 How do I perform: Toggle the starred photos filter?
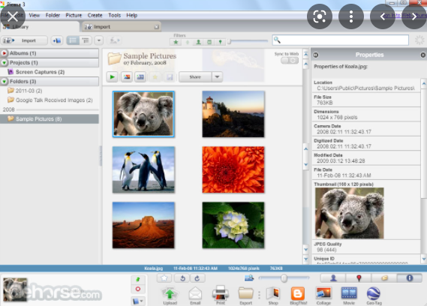176,42
